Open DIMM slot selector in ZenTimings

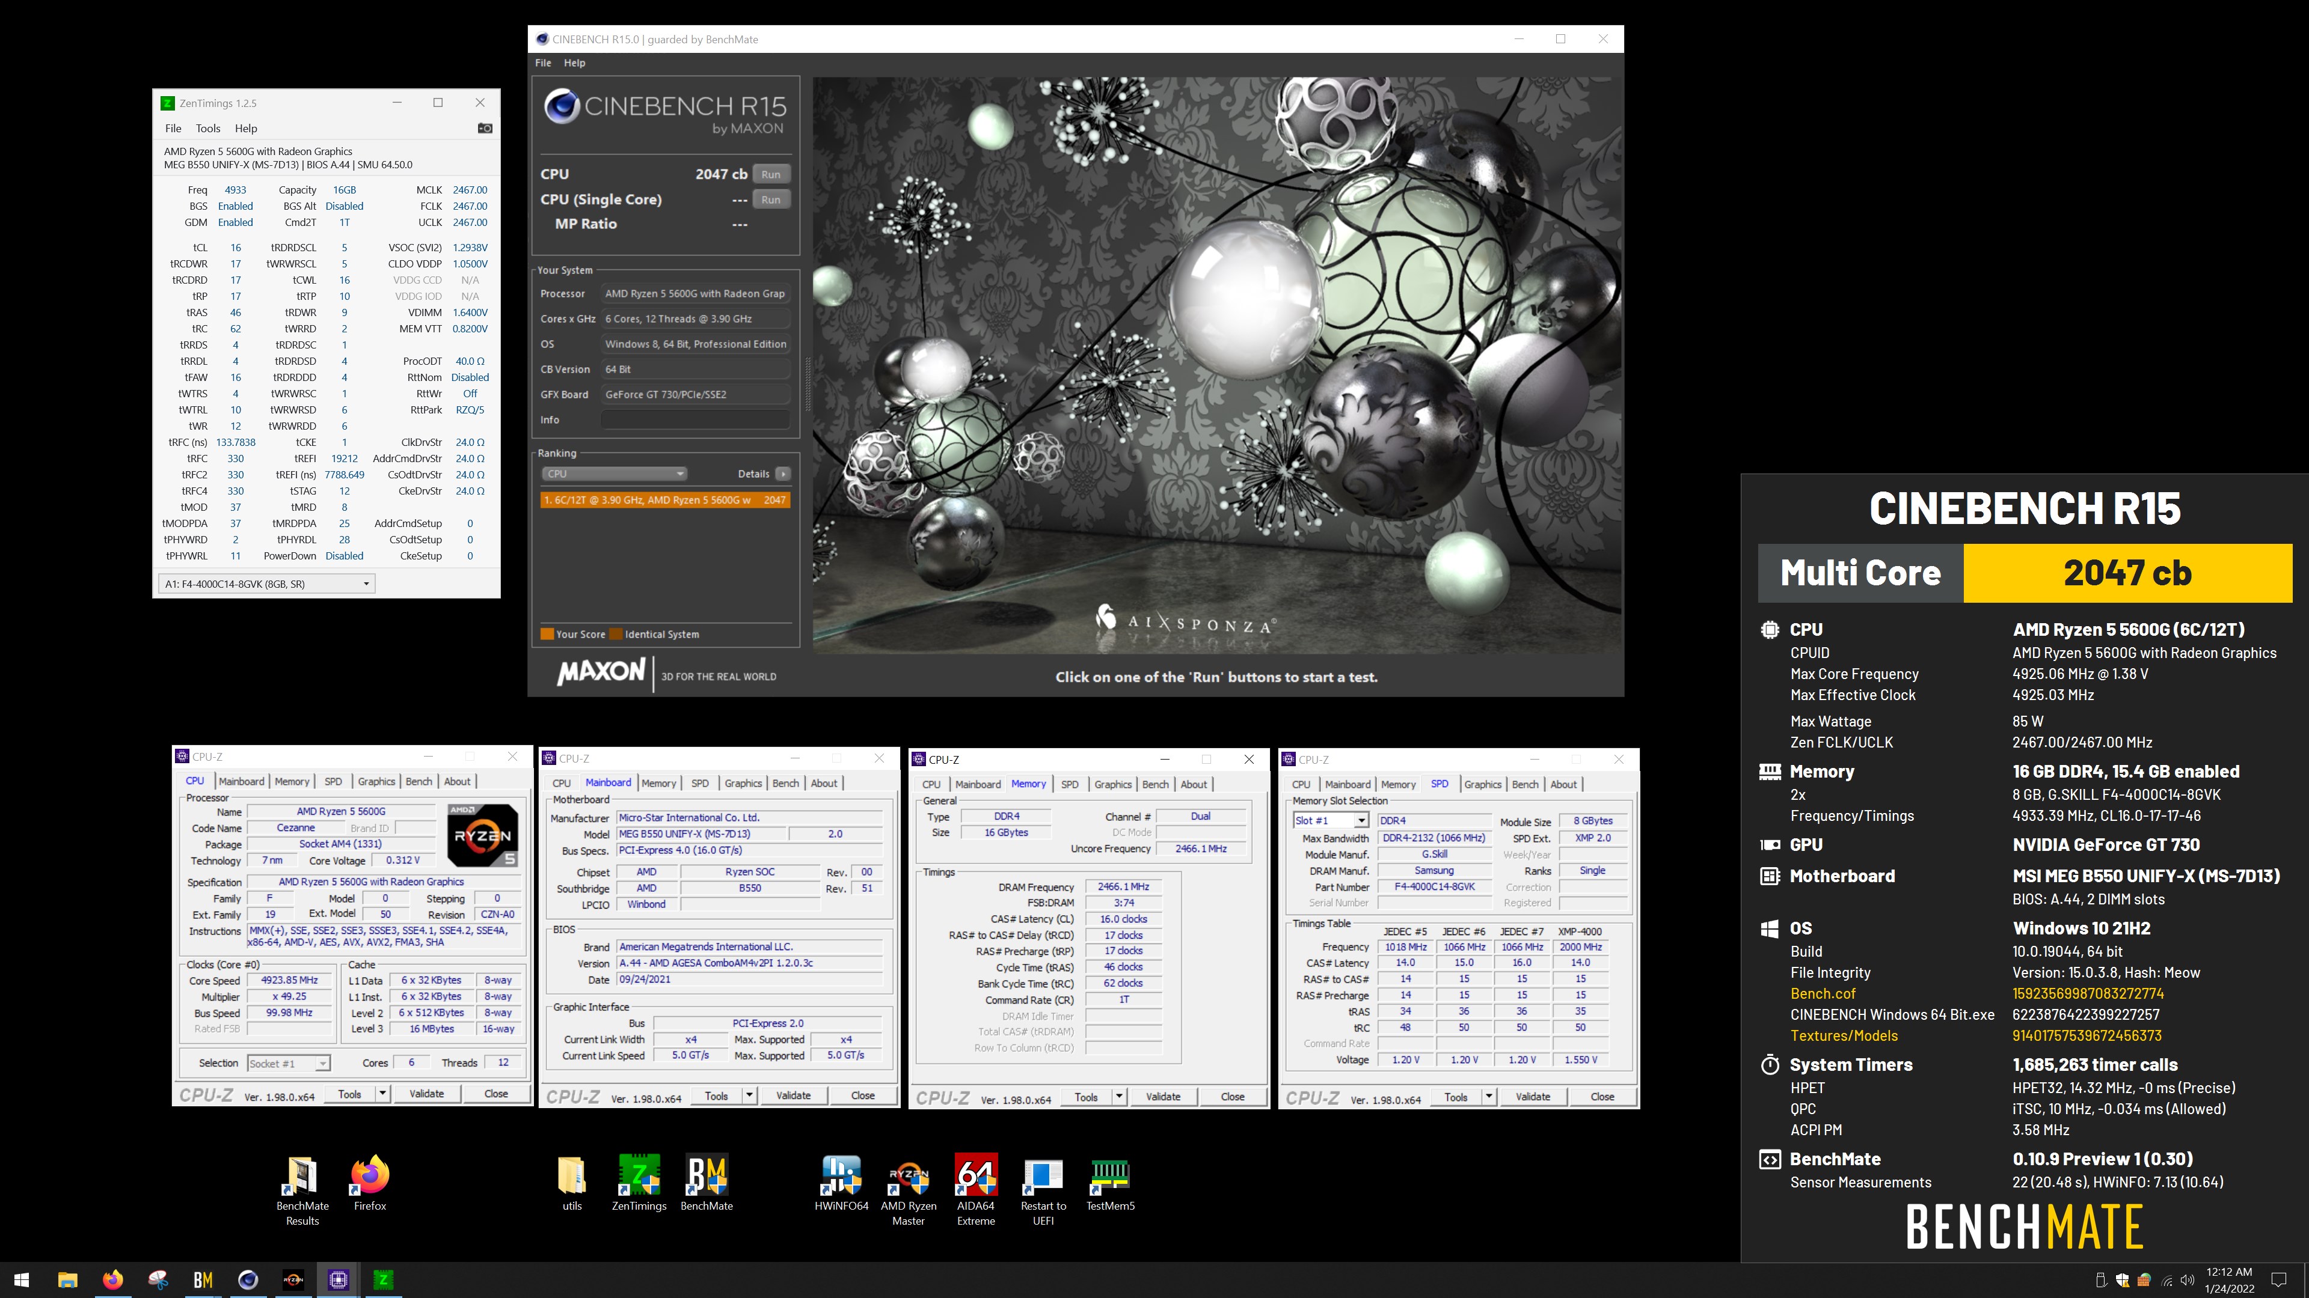[266, 584]
